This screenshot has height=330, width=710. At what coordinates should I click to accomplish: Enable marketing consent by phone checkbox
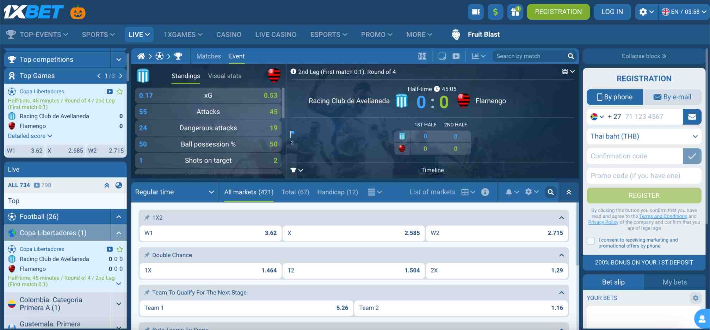(591, 241)
